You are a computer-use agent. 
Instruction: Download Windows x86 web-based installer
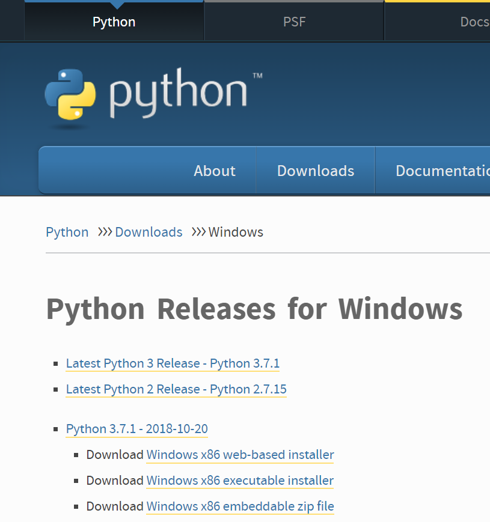[x=240, y=455]
